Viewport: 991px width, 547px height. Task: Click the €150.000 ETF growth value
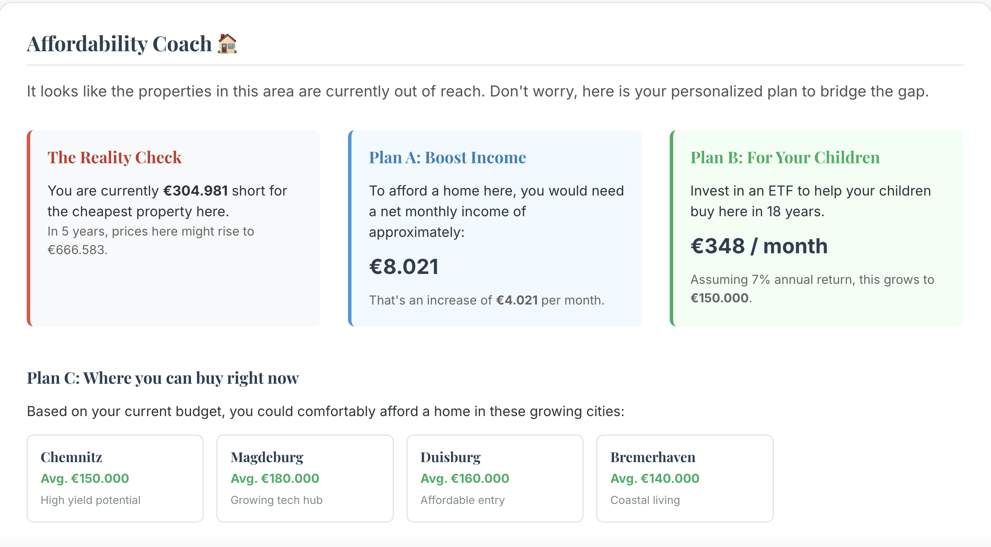[x=719, y=298]
